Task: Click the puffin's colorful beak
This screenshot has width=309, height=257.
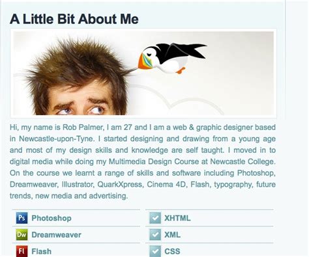Action: click(143, 62)
